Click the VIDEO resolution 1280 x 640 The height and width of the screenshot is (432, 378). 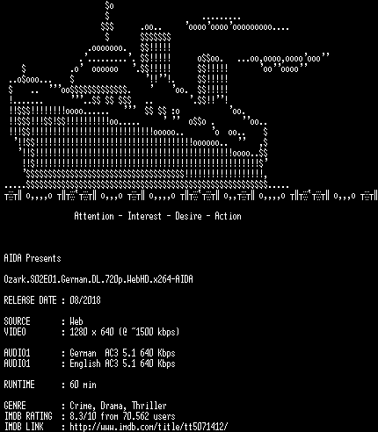[x=91, y=332]
